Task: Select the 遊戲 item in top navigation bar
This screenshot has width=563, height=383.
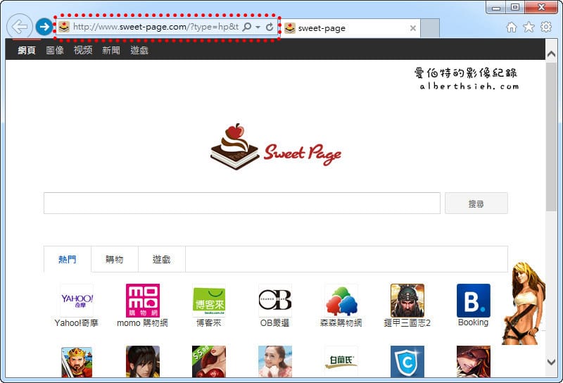Action: point(139,50)
